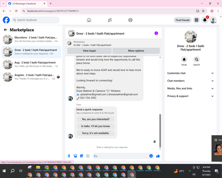The height and width of the screenshot is (178, 222).
Task: Open the Facebook logo home link
Action: pos(6,20)
